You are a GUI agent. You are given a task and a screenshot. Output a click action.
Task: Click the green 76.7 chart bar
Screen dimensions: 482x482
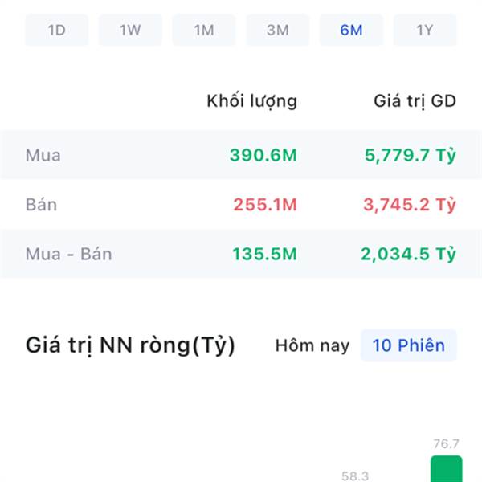[x=447, y=469]
